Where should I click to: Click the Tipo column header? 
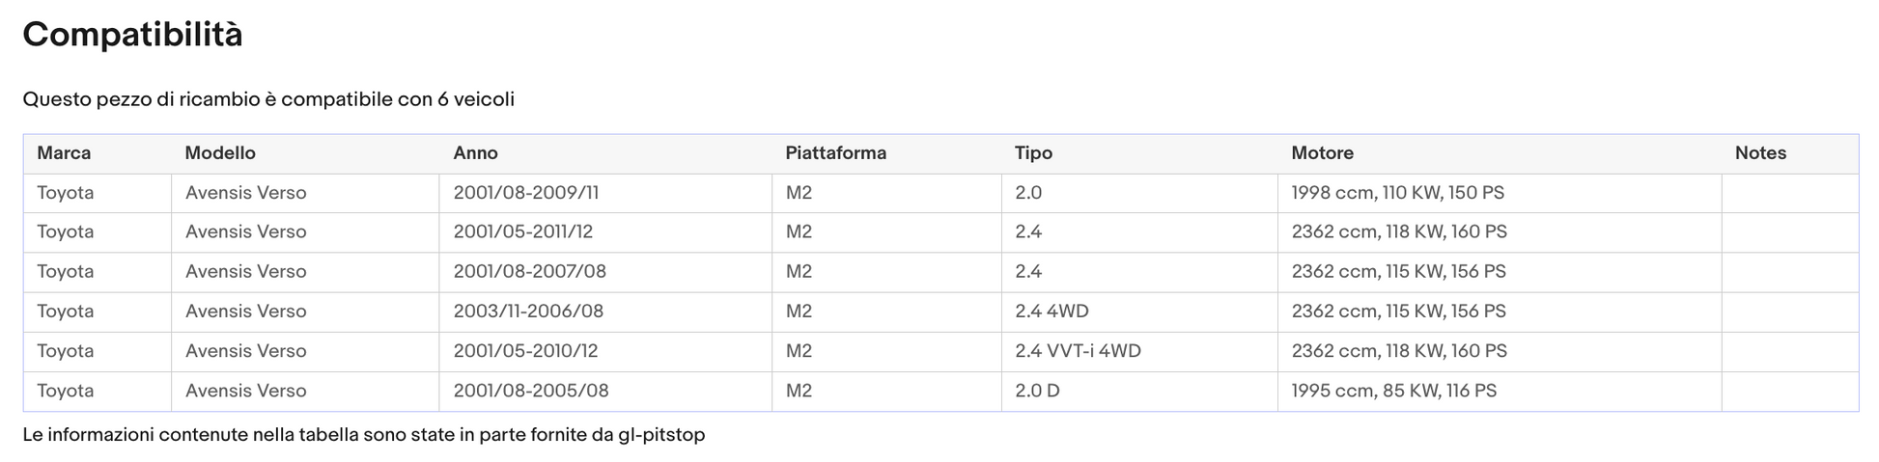(x=1033, y=153)
